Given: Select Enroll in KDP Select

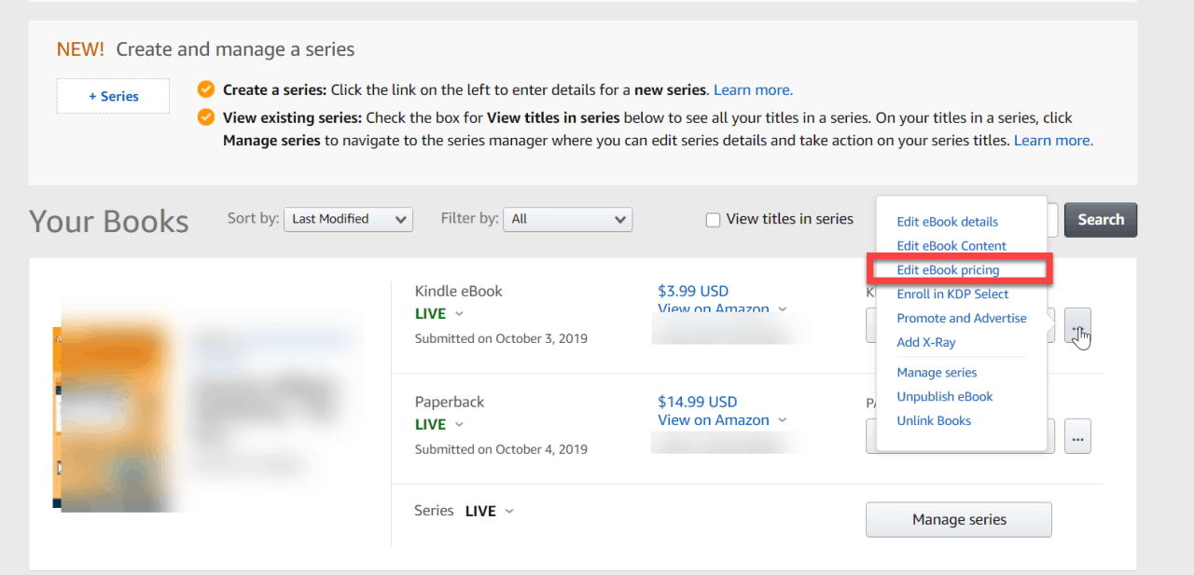Looking at the screenshot, I should [x=952, y=294].
